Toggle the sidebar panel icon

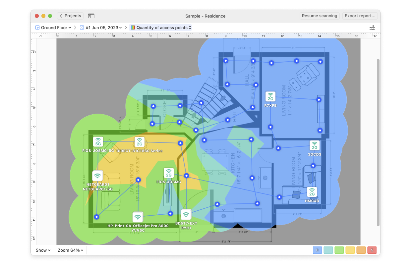[x=91, y=16]
